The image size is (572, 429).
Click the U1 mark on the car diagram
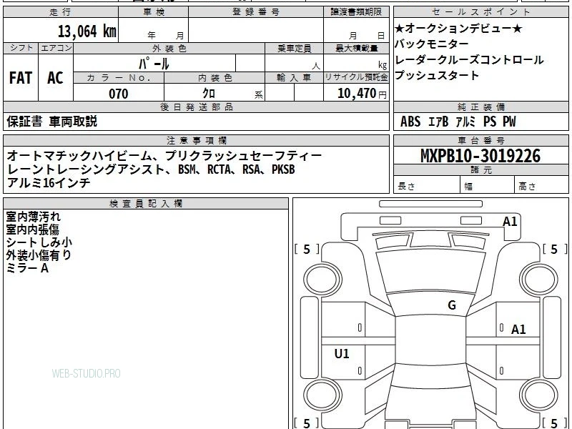click(342, 353)
